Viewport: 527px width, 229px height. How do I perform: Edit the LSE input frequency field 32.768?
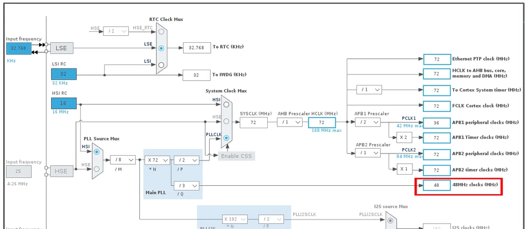(18, 49)
